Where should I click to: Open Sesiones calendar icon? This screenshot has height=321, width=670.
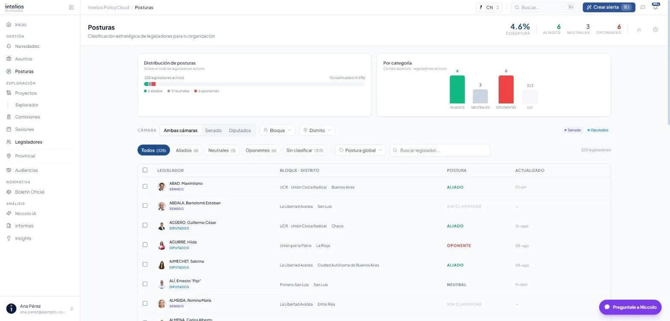[x=9, y=130]
